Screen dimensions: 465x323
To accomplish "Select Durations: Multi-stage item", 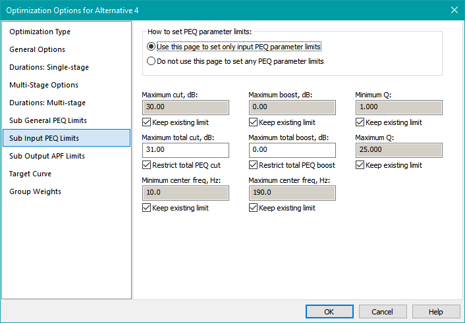I will pos(67,103).
